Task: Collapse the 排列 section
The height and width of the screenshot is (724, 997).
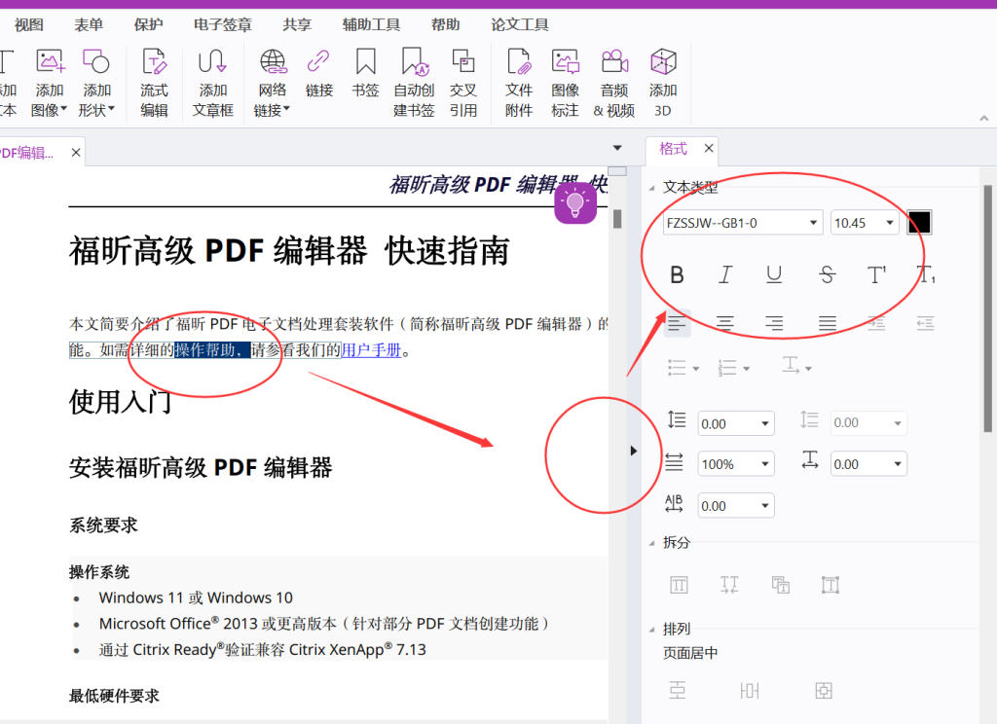Action: point(651,630)
